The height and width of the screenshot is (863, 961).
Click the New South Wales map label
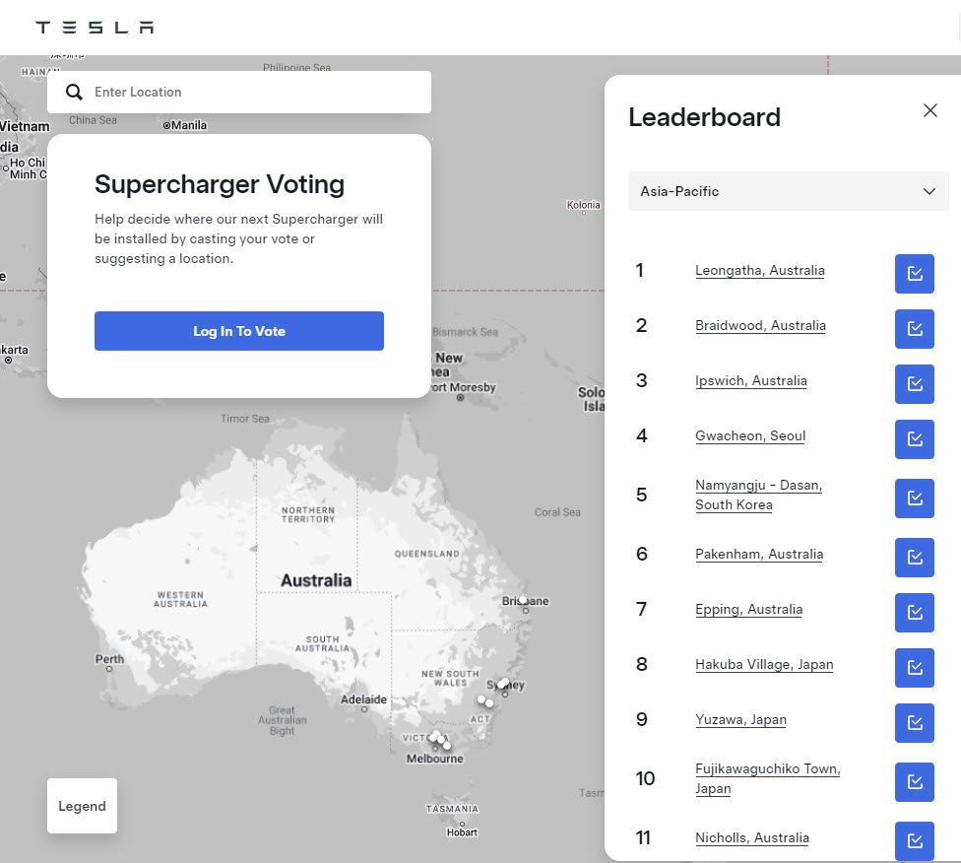pos(451,678)
